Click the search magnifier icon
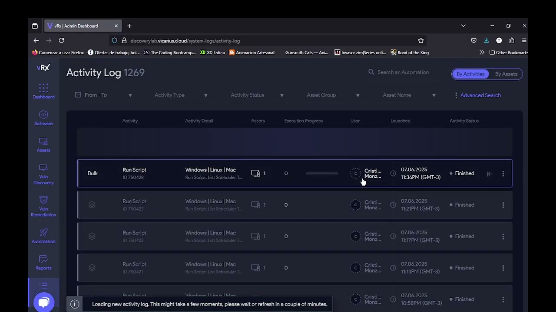This screenshot has height=312, width=556. pyautogui.click(x=371, y=72)
